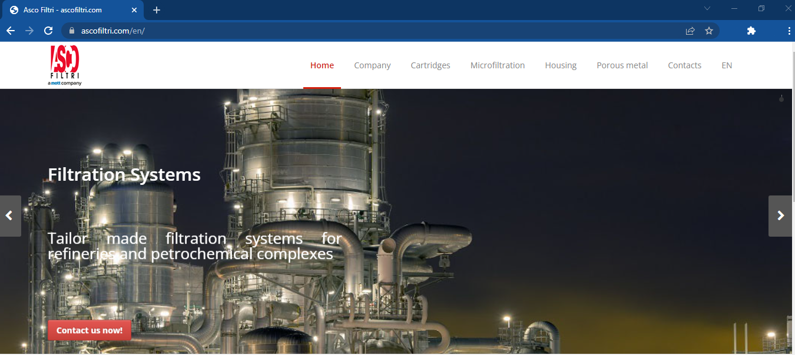Open a new browser tab

click(x=157, y=10)
